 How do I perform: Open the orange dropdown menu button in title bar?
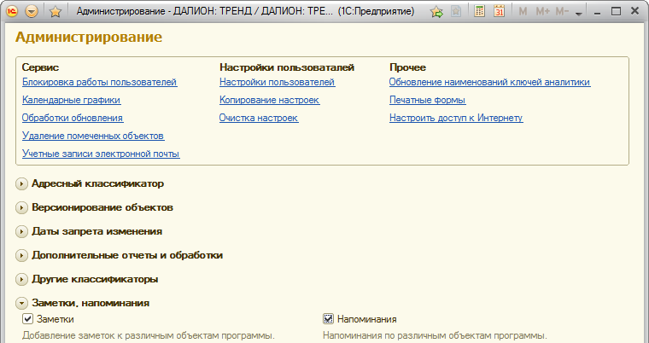[x=32, y=11]
